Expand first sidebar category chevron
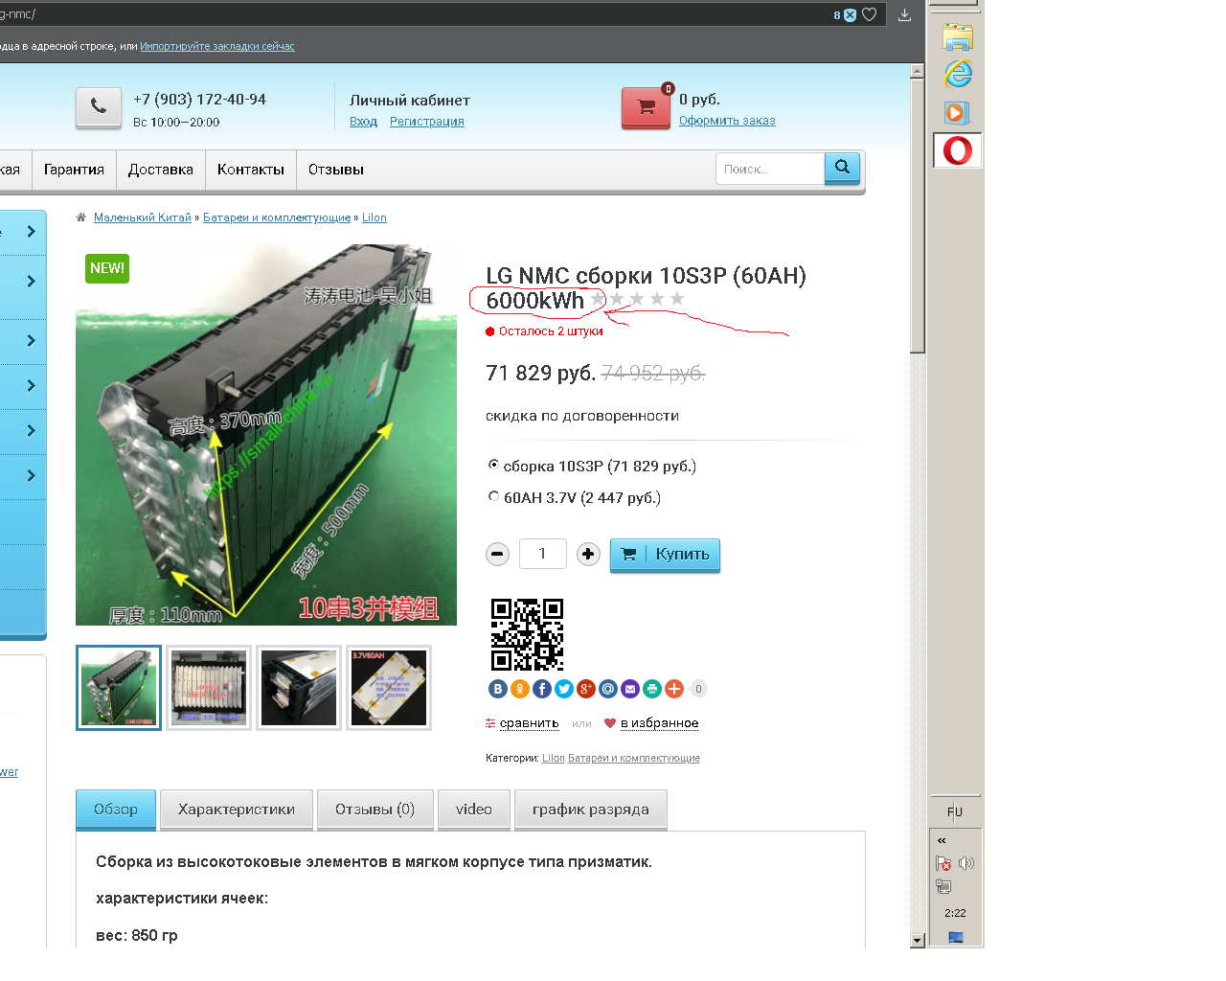Viewport: 1226px width, 981px height. click(x=31, y=232)
